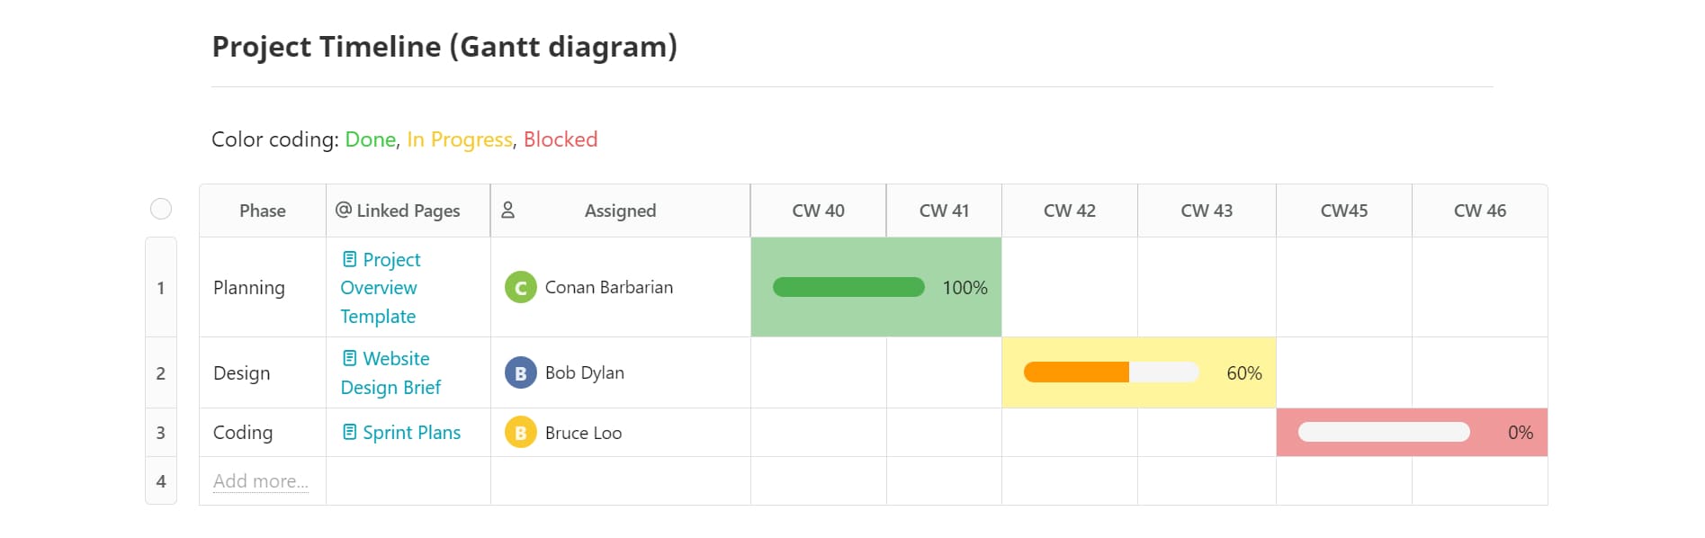Toggle the select-all circle above the row numbers
This screenshot has width=1705, height=538.
coord(162,210)
